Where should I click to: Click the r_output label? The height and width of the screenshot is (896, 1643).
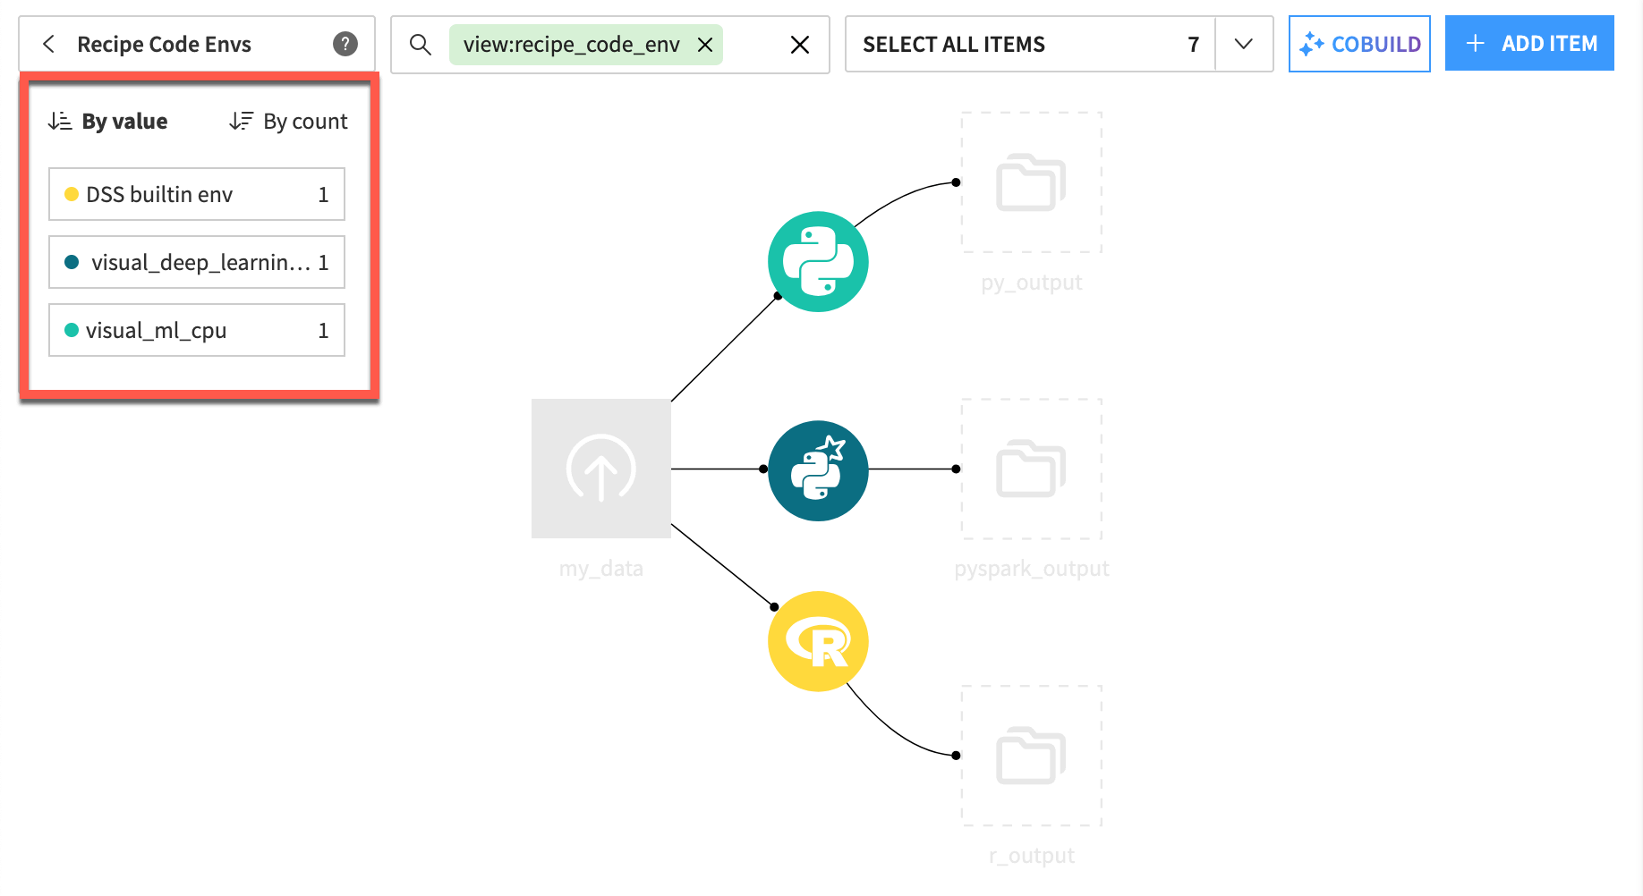(x=1032, y=856)
